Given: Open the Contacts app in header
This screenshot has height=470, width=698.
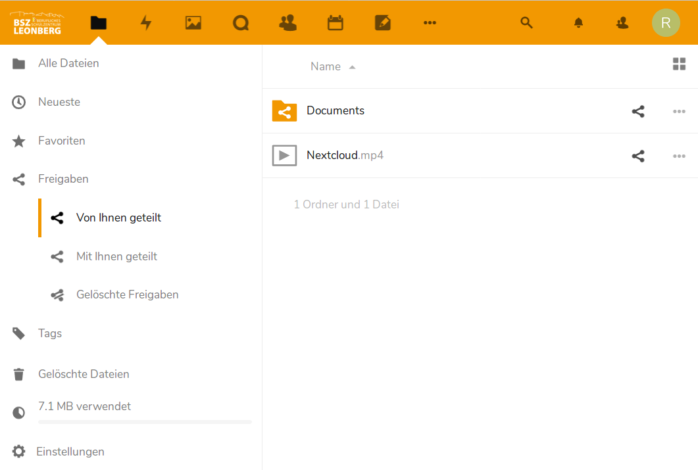Looking at the screenshot, I should click(x=287, y=23).
